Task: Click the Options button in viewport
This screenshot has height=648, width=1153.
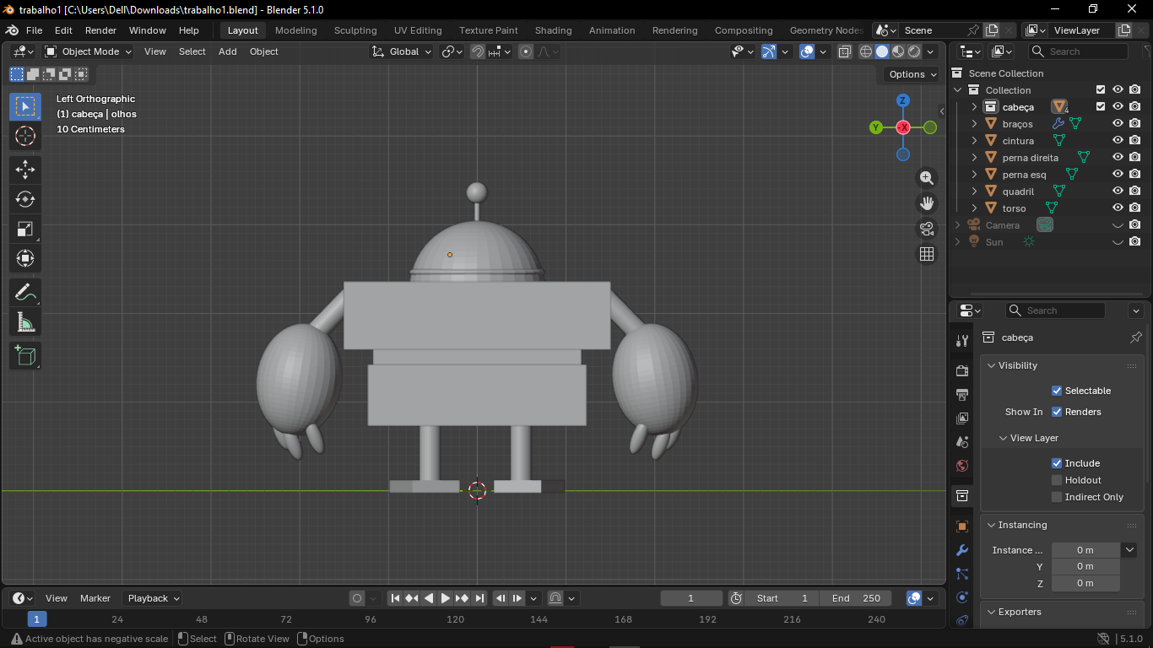Action: (912, 74)
